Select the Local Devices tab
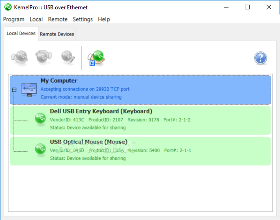Image resolution: width=280 pixels, height=220 pixels. 21,34
